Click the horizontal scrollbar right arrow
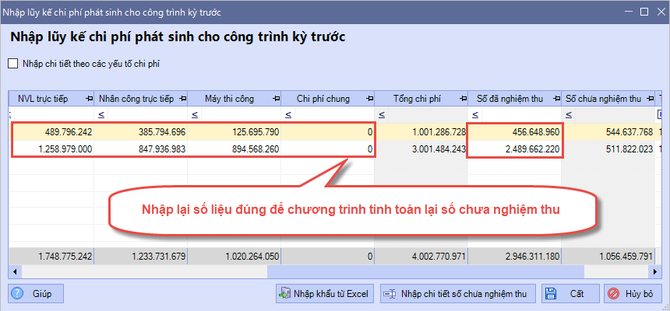 pyautogui.click(x=654, y=272)
